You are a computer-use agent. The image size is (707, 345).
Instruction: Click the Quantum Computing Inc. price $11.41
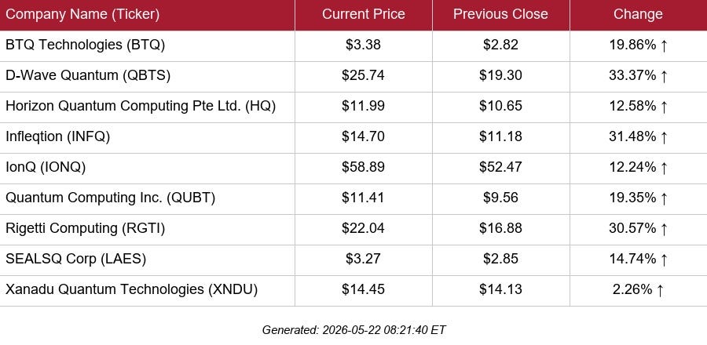tap(364, 198)
